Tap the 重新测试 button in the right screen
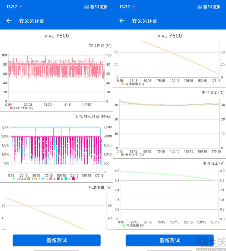 [x=169, y=240]
